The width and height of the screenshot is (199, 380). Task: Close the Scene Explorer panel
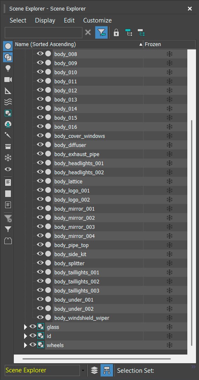click(190, 9)
